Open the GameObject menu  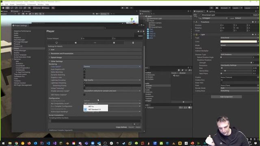coord(21,4)
